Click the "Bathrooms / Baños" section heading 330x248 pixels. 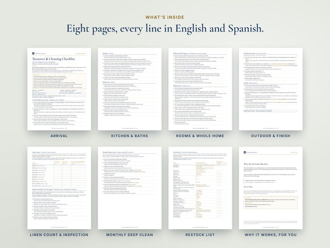pyautogui.click(x=108, y=82)
